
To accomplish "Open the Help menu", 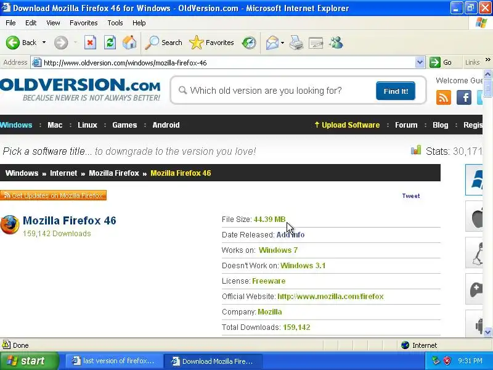I will (x=139, y=23).
